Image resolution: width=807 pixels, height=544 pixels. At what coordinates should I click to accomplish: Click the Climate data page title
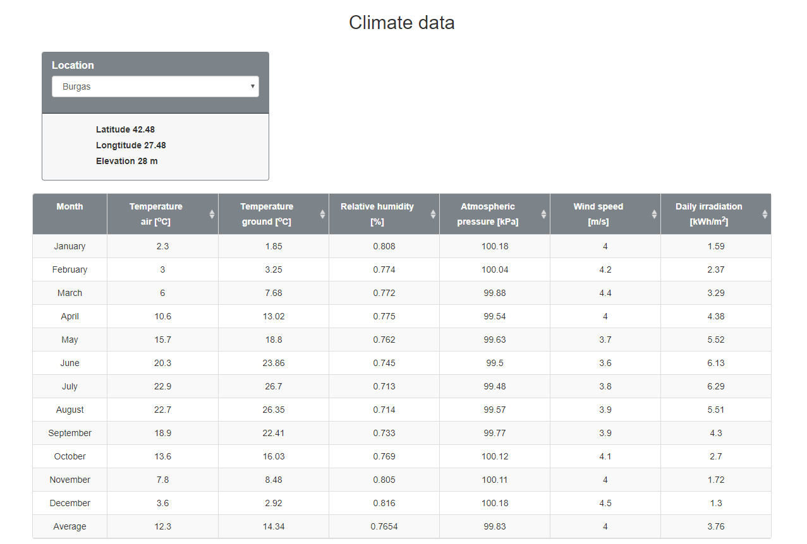point(402,23)
